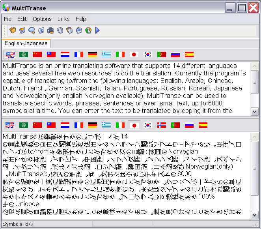Click the source text scrollbar thumb
Screen dimensions: 261x229
(254, 82)
